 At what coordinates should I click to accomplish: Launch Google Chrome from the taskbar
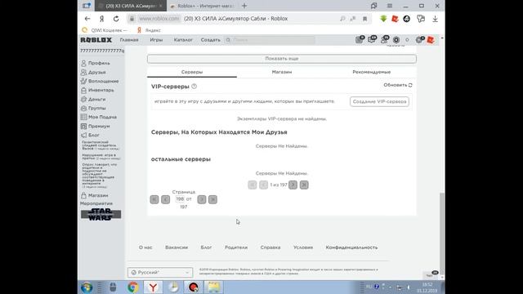(132, 287)
